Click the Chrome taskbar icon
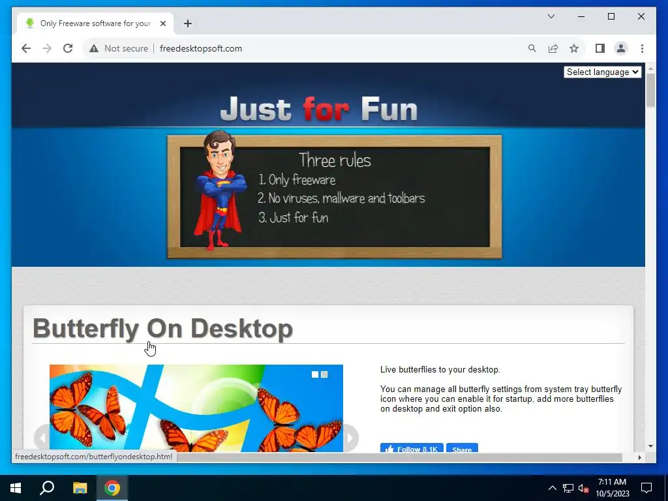Image resolution: width=668 pixels, height=501 pixels. pyautogui.click(x=112, y=488)
